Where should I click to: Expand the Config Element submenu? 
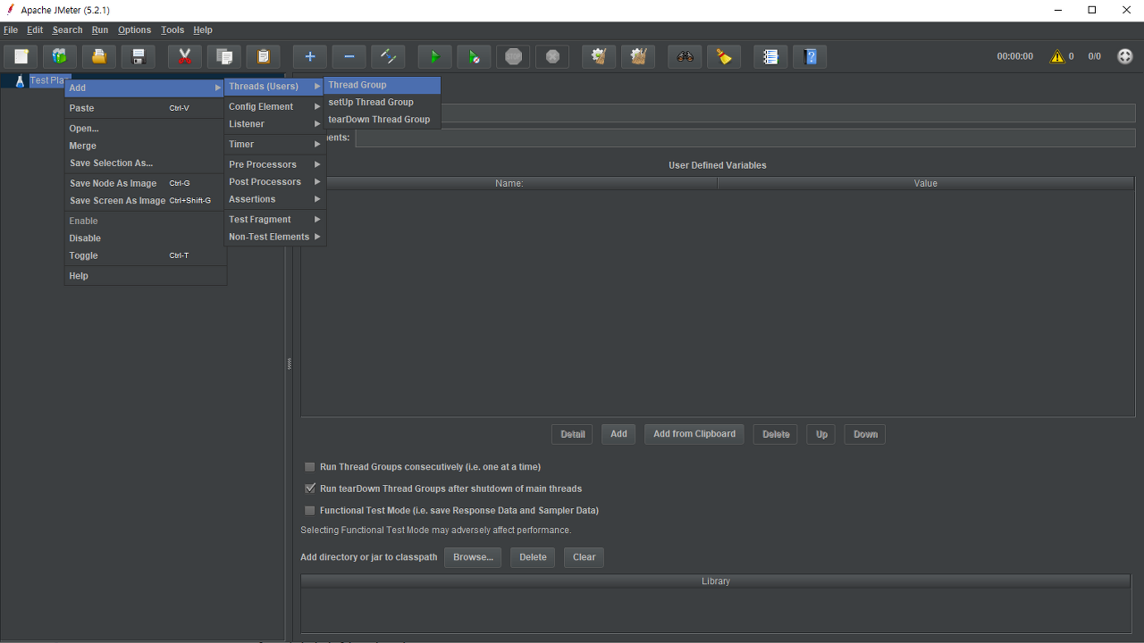(x=274, y=106)
